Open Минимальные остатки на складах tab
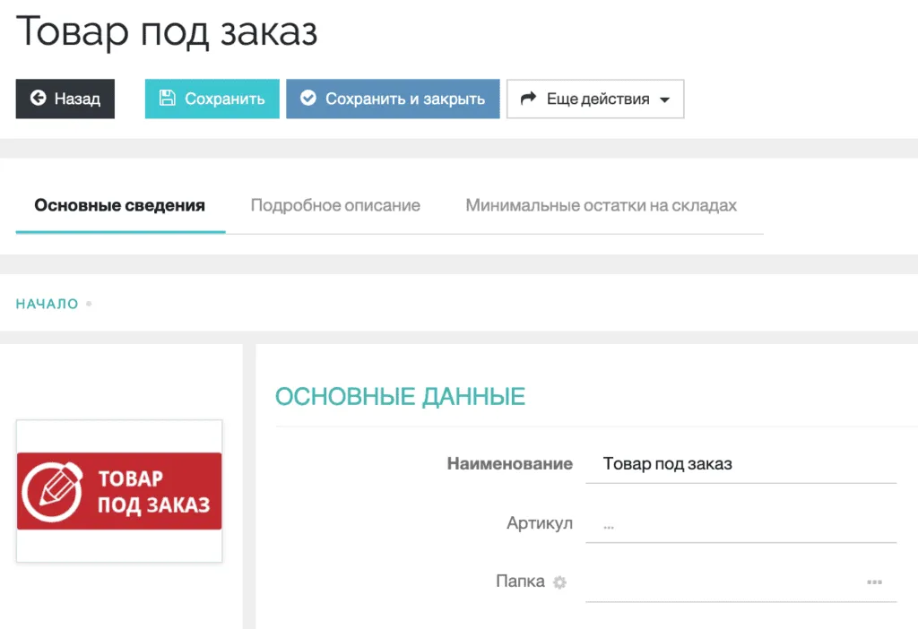The height and width of the screenshot is (629, 918). 602,205
